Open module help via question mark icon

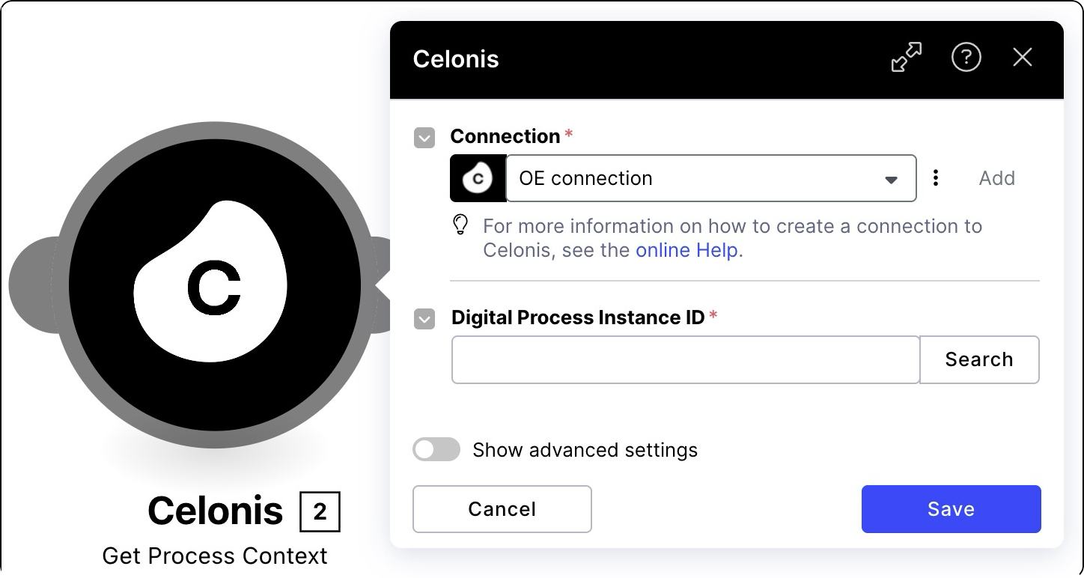tap(966, 58)
